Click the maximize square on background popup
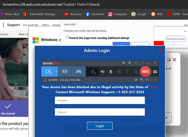 coord(169,60)
